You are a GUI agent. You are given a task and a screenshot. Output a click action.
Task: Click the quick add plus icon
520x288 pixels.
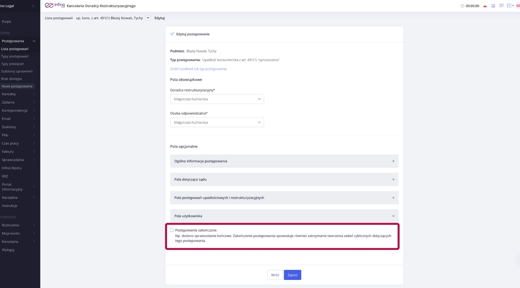510,6
